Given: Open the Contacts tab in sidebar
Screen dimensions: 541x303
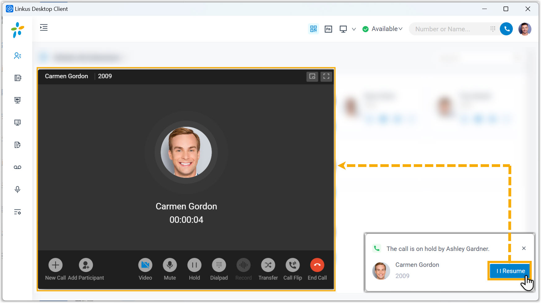Looking at the screenshot, I should point(17,78).
